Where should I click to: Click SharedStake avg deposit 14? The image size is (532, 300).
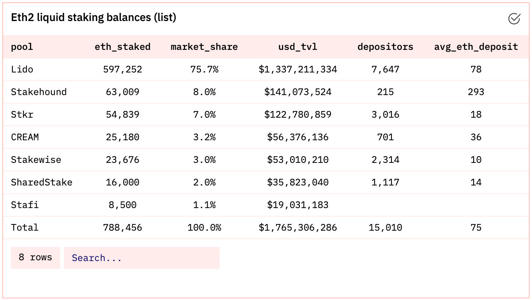coord(476,182)
